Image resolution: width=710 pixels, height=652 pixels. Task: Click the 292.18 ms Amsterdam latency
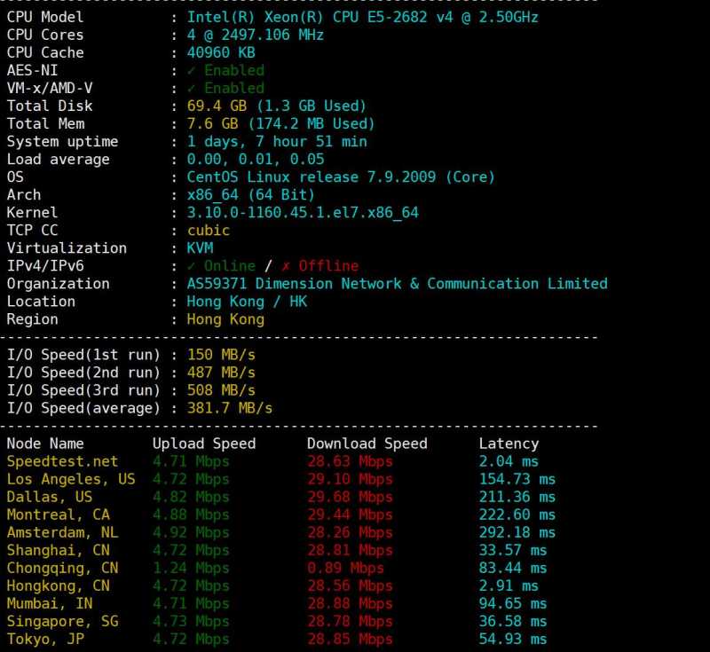coord(517,532)
